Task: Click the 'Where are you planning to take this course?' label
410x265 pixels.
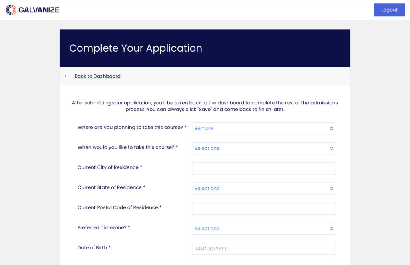Action: coord(132,128)
